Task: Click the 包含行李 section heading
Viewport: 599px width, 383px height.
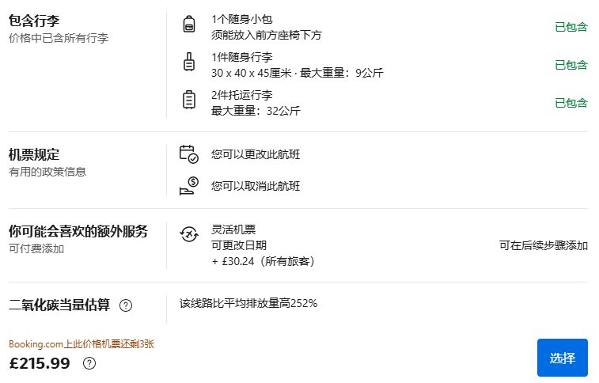Action: tap(34, 21)
